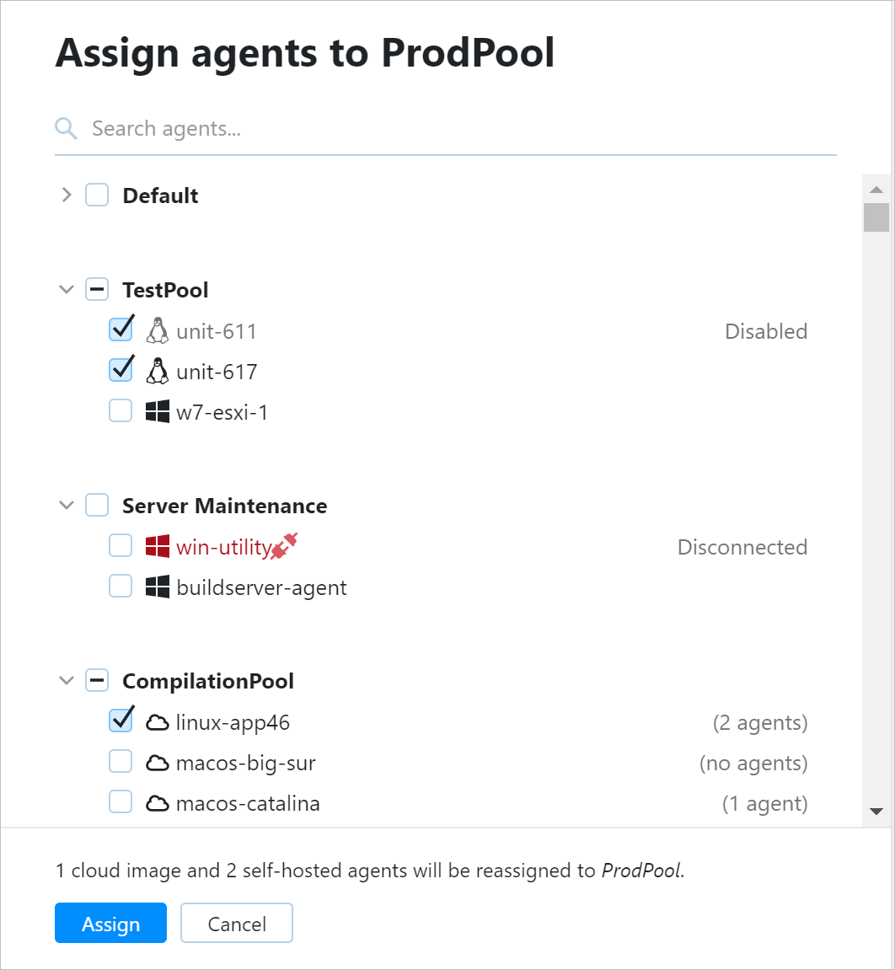
Task: Click the Assign button
Action: tap(110, 923)
